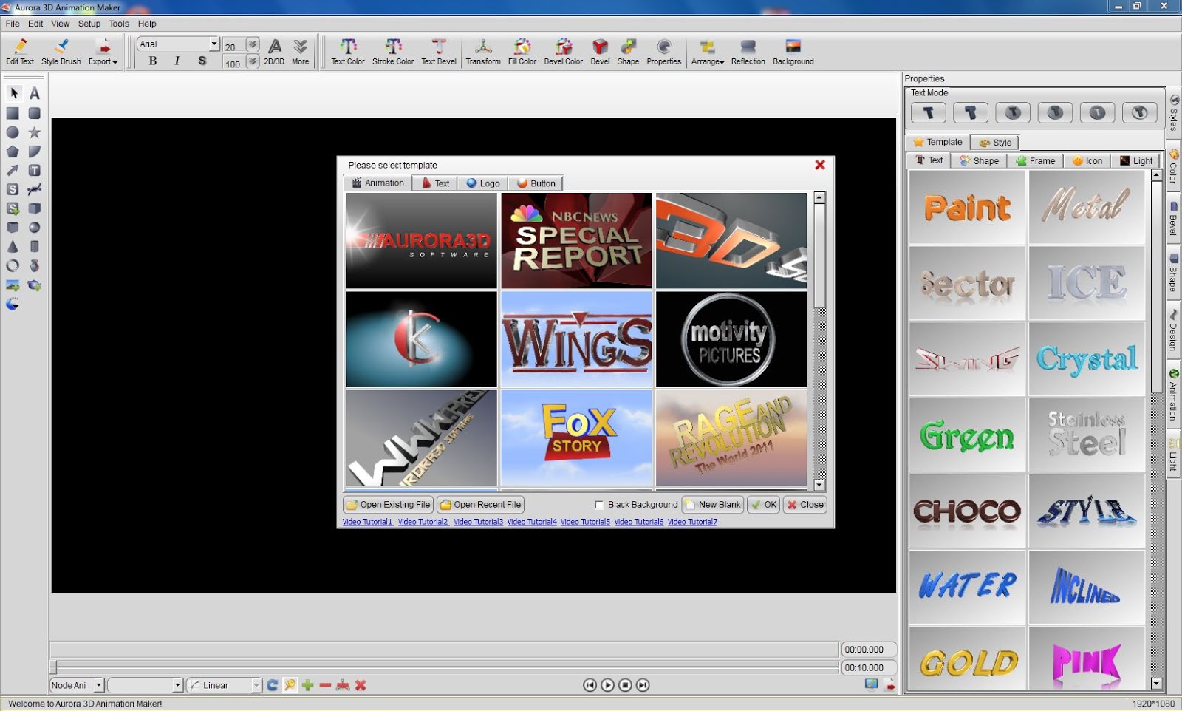Open the empty dropdown beside Node Ani
The height and width of the screenshot is (711, 1182).
click(177, 685)
